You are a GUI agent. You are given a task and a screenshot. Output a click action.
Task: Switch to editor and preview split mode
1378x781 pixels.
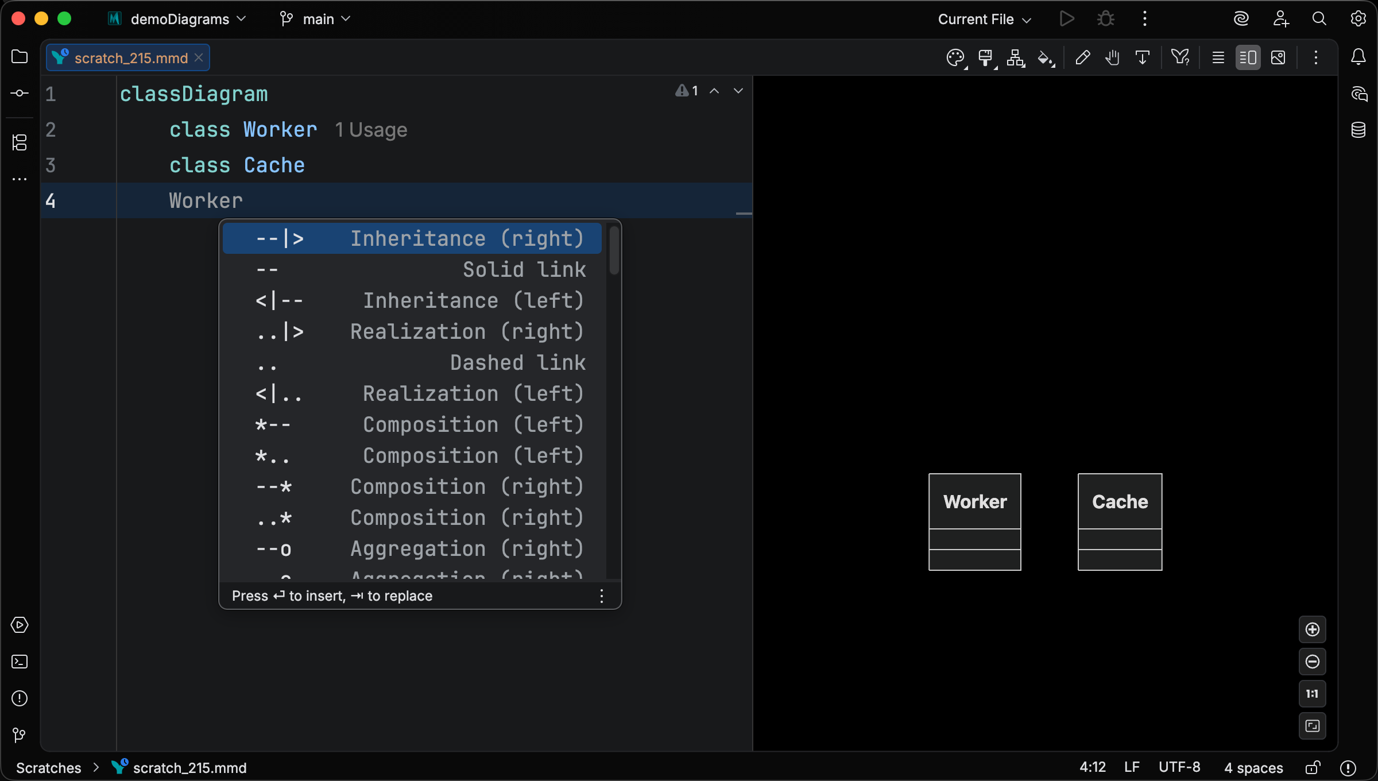(1248, 58)
